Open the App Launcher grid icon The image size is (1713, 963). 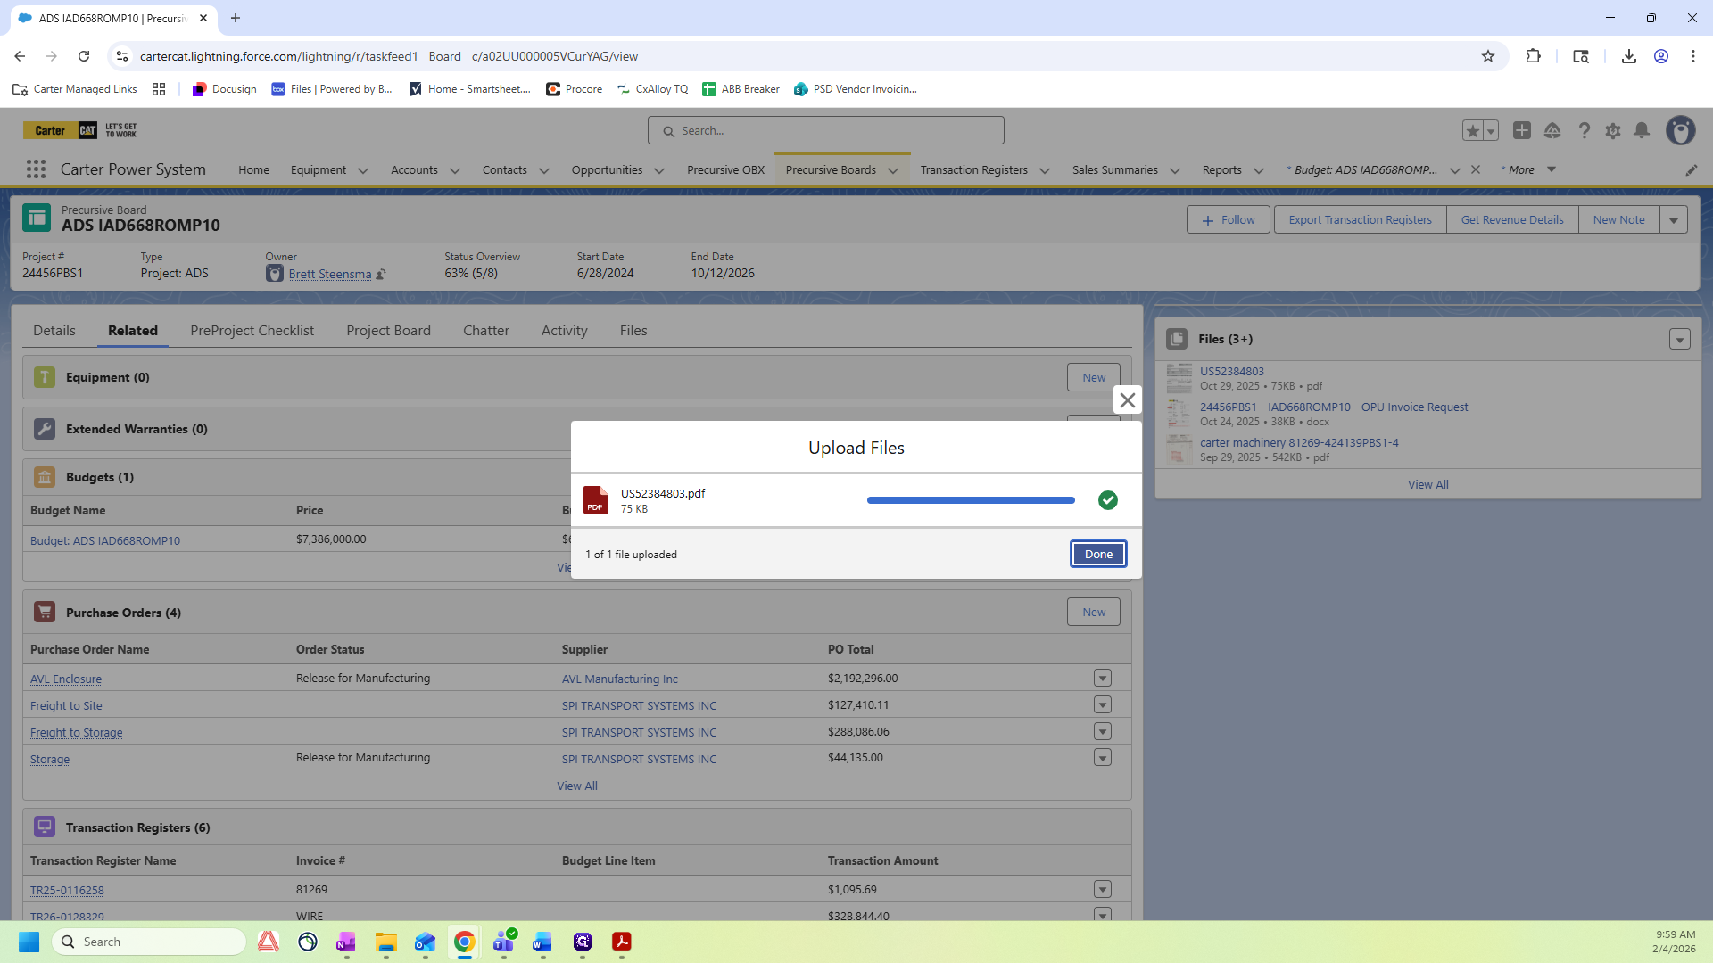[36, 169]
